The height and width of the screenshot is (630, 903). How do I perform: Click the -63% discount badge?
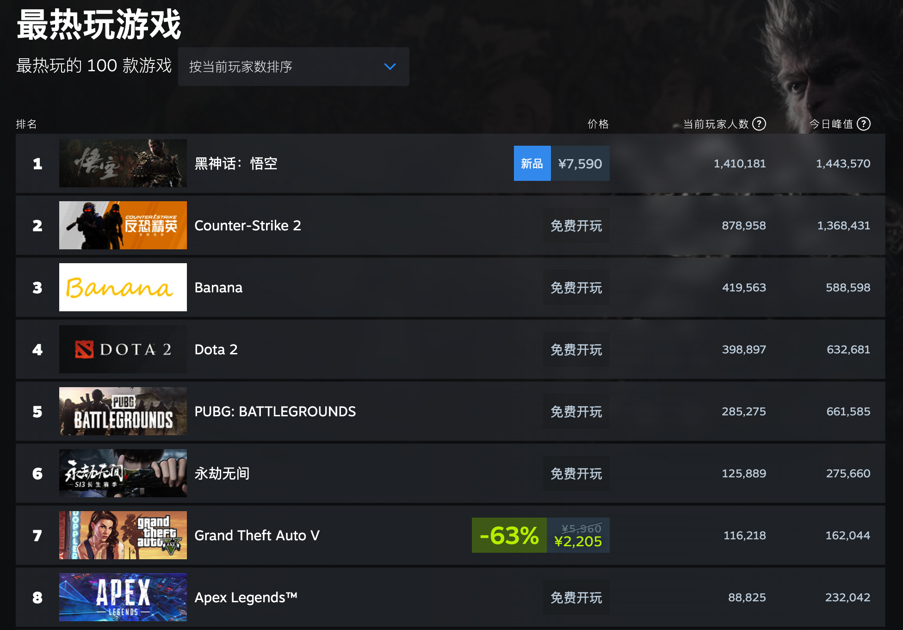click(509, 535)
